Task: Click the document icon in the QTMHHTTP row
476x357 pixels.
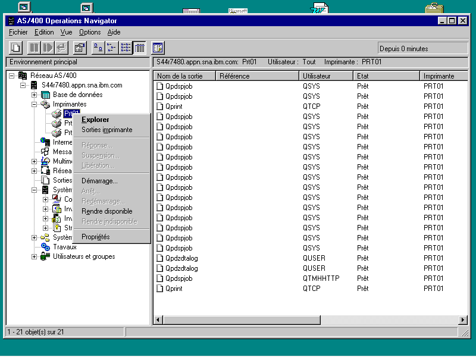Action: tap(159, 278)
